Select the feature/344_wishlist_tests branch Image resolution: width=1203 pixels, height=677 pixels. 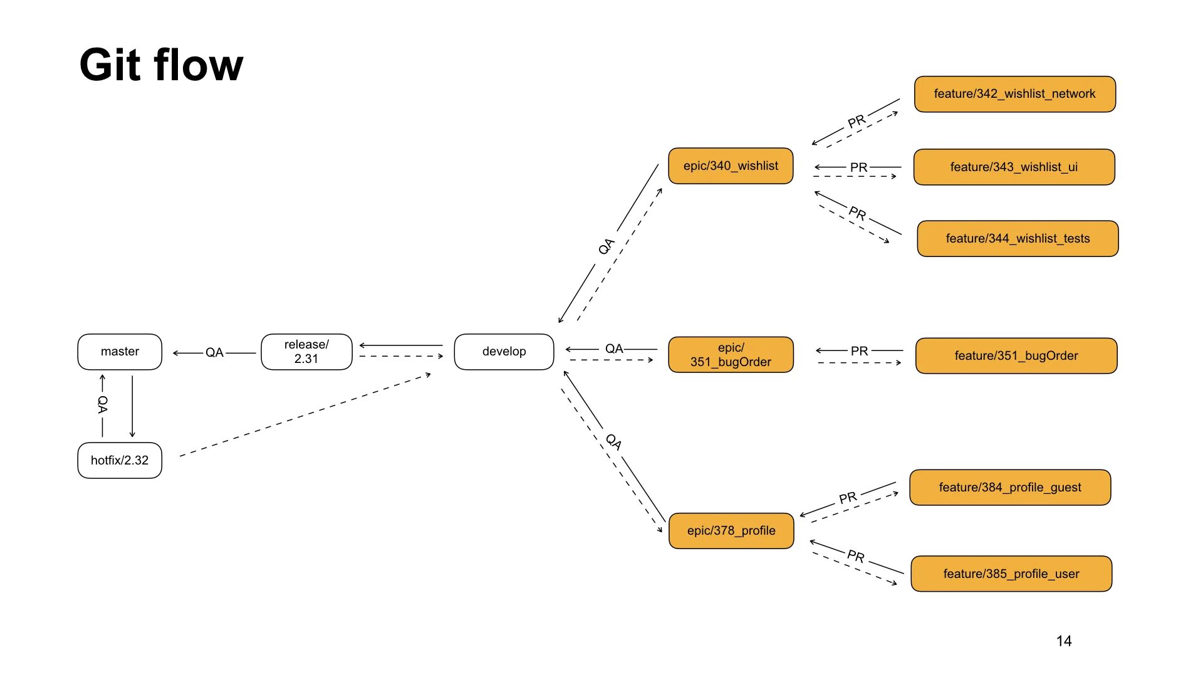click(x=1019, y=238)
